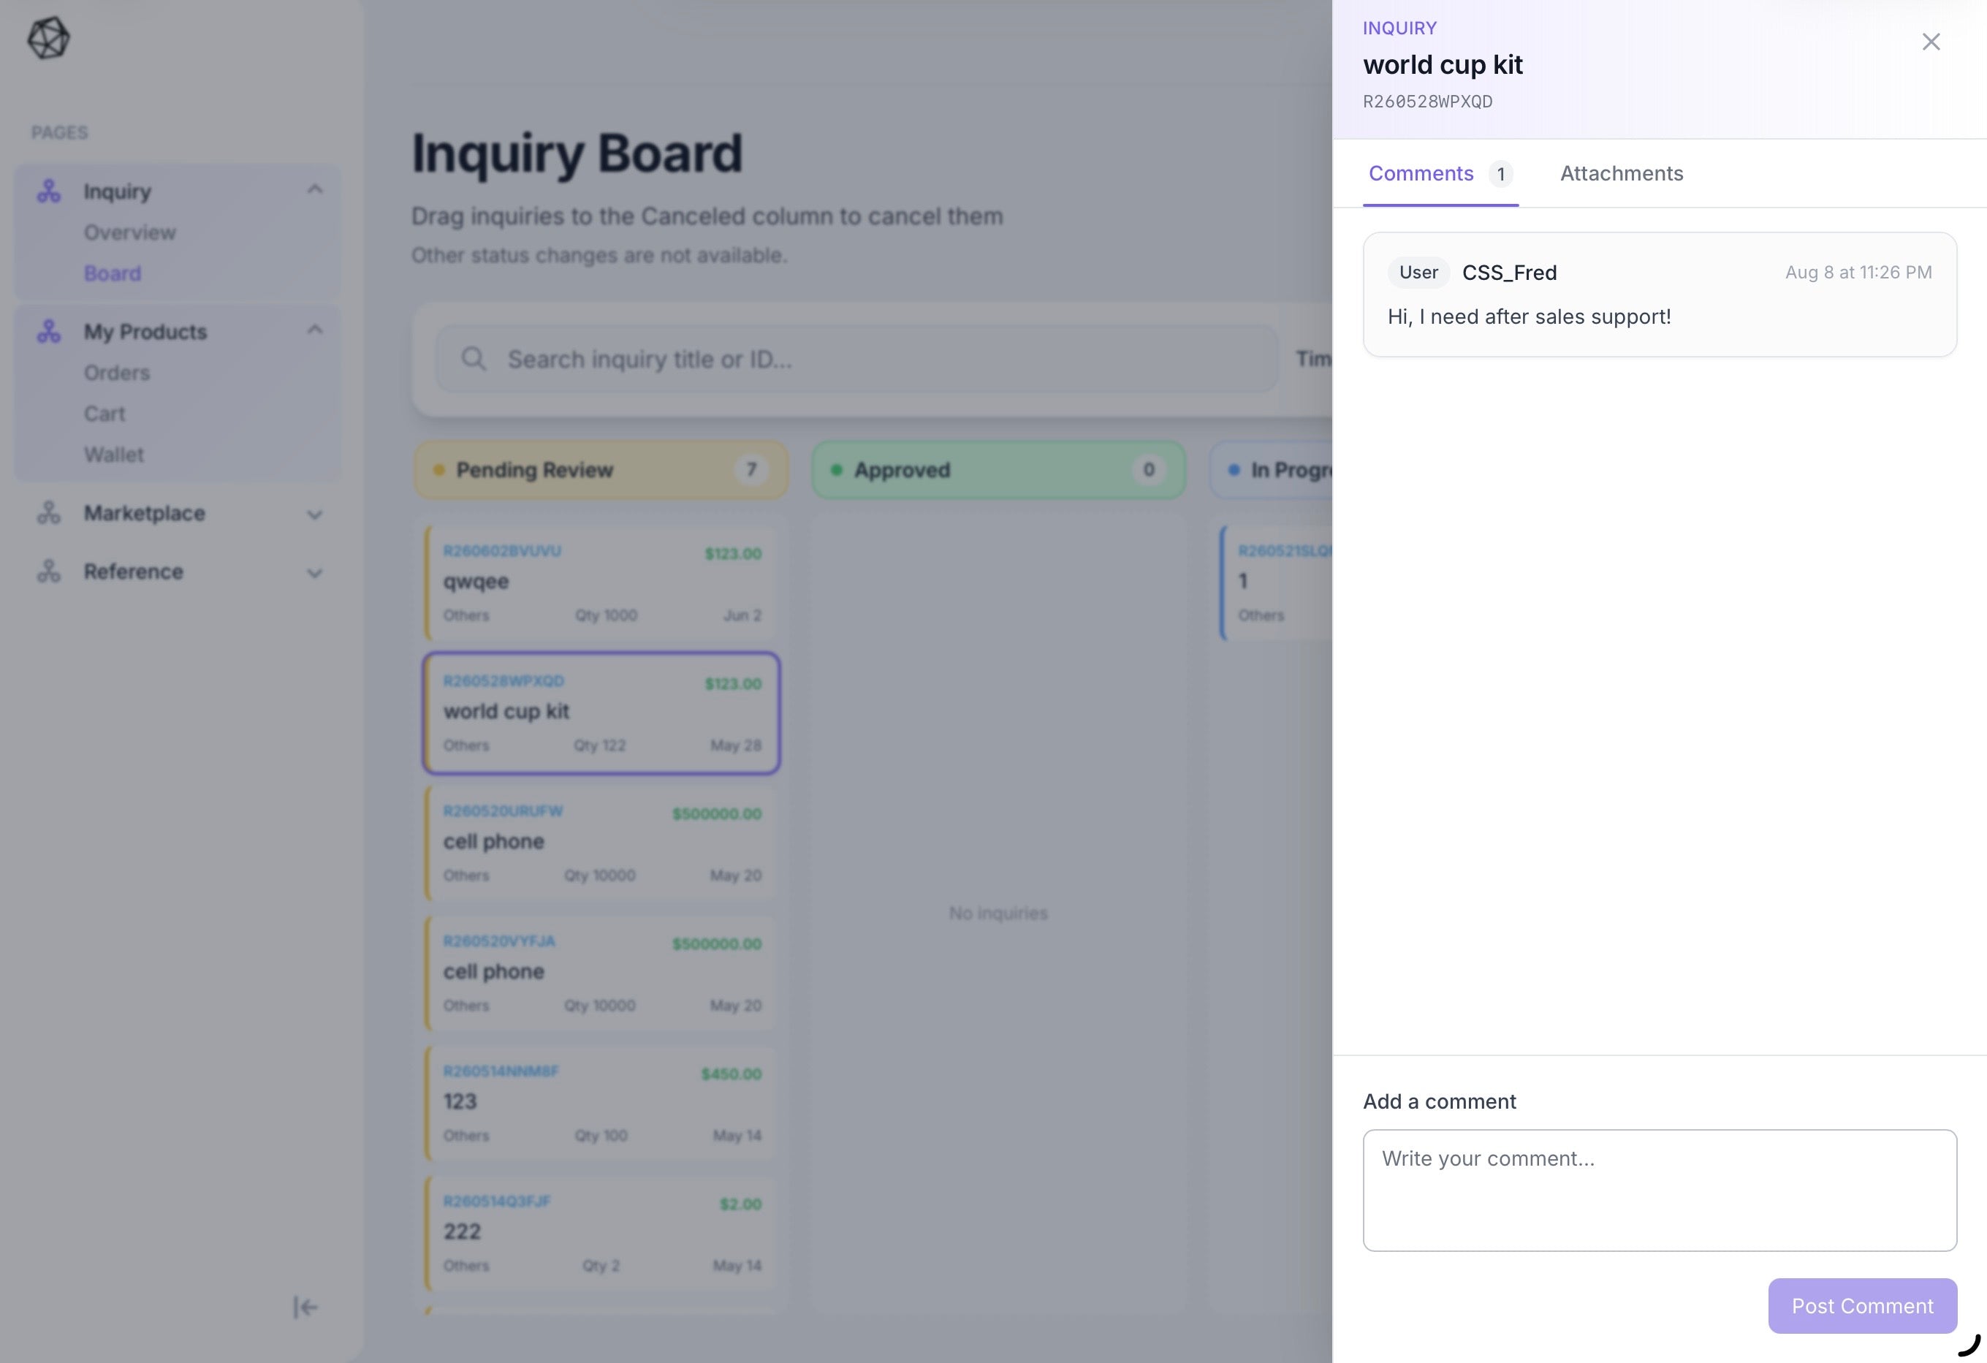1987x1363 pixels.
Task: Click the Approved column header
Action: (999, 469)
